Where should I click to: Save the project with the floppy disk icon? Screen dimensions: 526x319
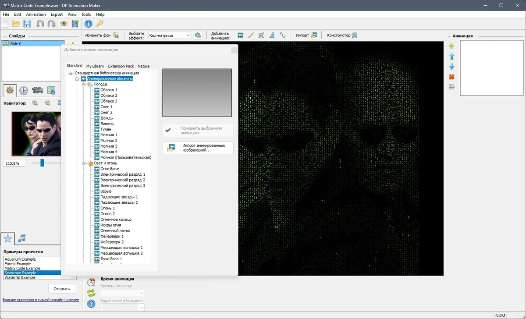[x=27, y=24]
